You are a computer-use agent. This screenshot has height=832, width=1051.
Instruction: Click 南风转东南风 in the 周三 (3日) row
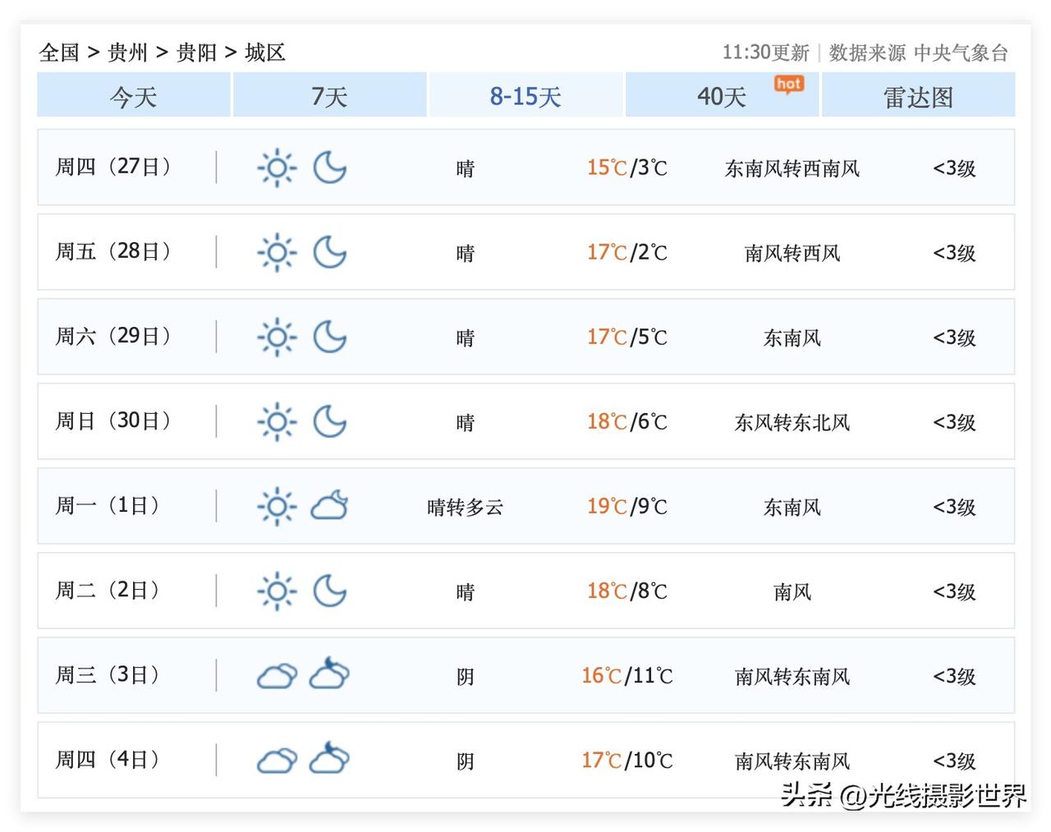(792, 676)
